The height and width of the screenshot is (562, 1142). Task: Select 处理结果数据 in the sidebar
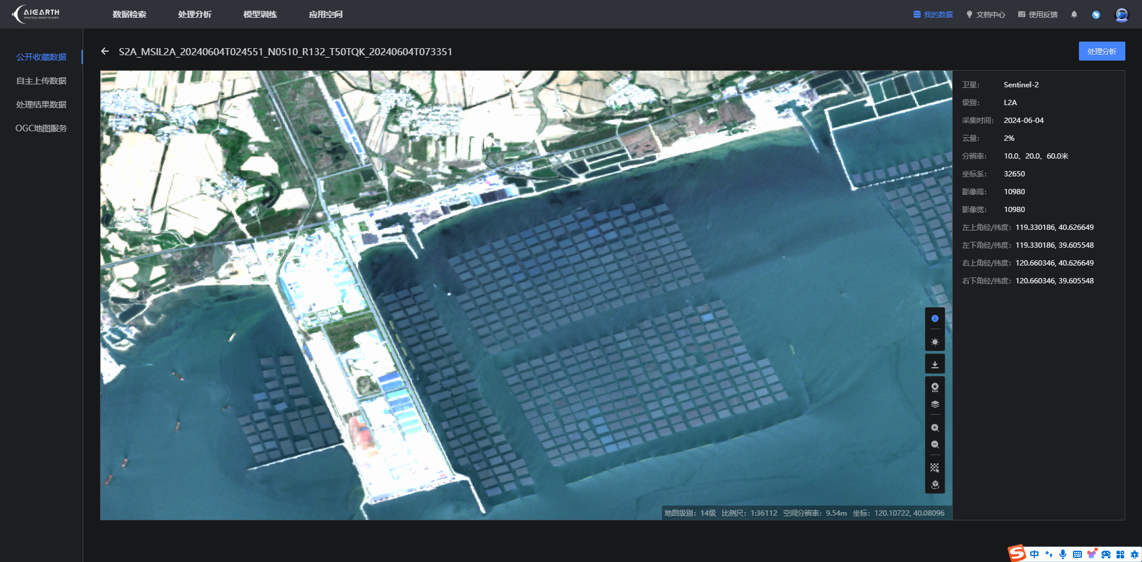point(41,105)
